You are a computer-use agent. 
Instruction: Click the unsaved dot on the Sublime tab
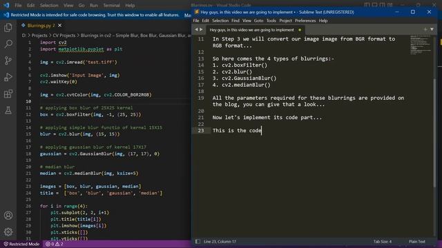[300, 30]
